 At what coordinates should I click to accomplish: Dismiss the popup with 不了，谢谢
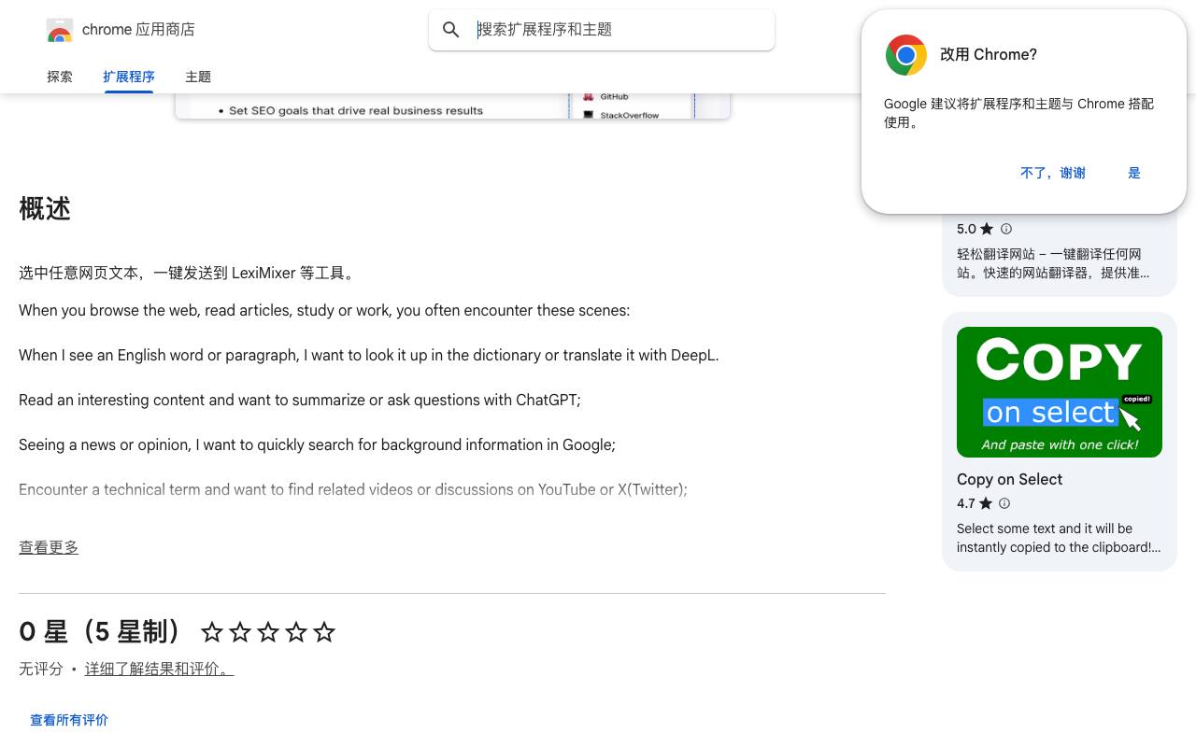point(1053,173)
